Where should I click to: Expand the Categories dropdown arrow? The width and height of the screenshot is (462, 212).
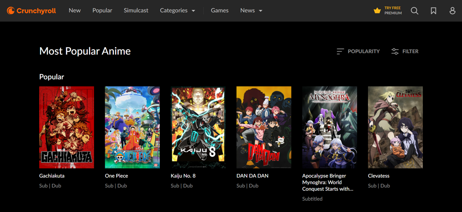pos(193,11)
